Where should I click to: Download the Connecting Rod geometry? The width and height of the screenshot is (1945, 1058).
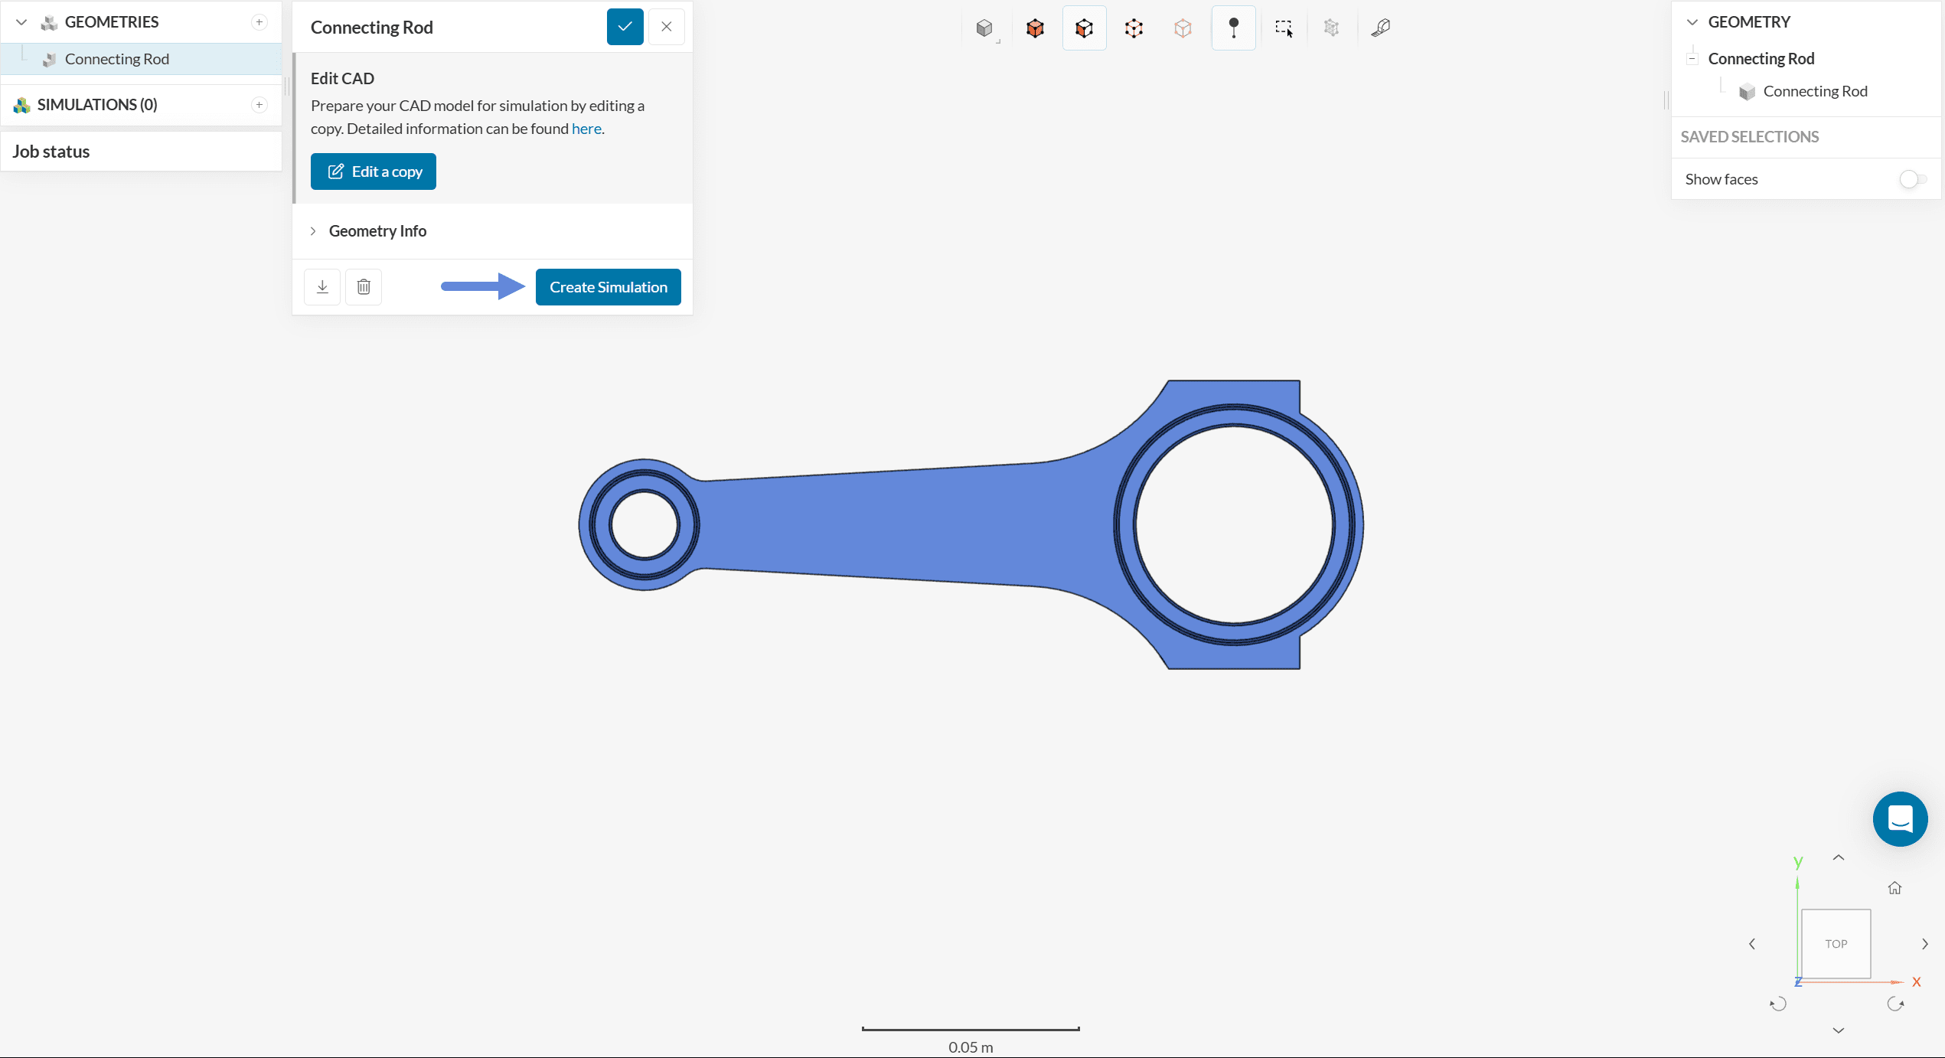[322, 287]
